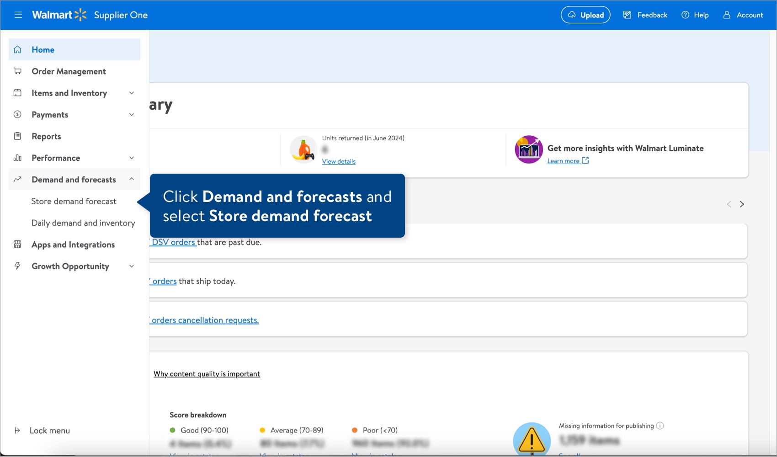The image size is (777, 457).
Task: Click the Order Management cart icon
Action: (17, 71)
